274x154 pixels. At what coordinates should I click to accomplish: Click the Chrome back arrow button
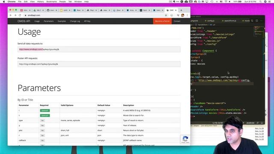11,15
